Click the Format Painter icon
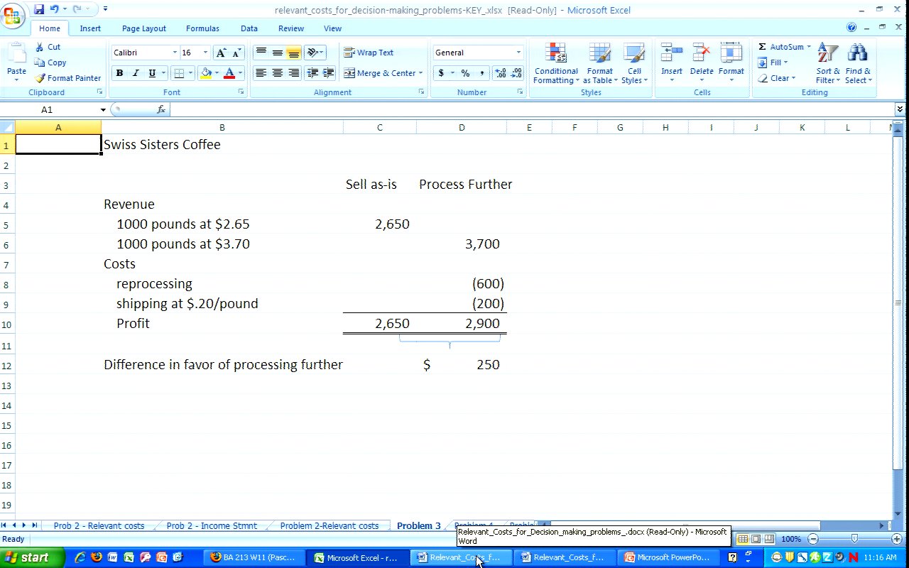Image resolution: width=909 pixels, height=568 pixels. (x=40, y=78)
